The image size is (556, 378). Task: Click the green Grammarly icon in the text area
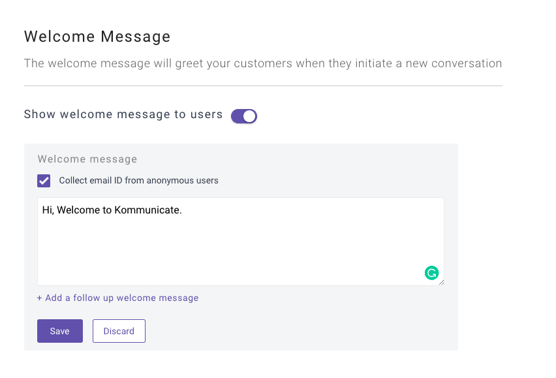click(x=431, y=273)
